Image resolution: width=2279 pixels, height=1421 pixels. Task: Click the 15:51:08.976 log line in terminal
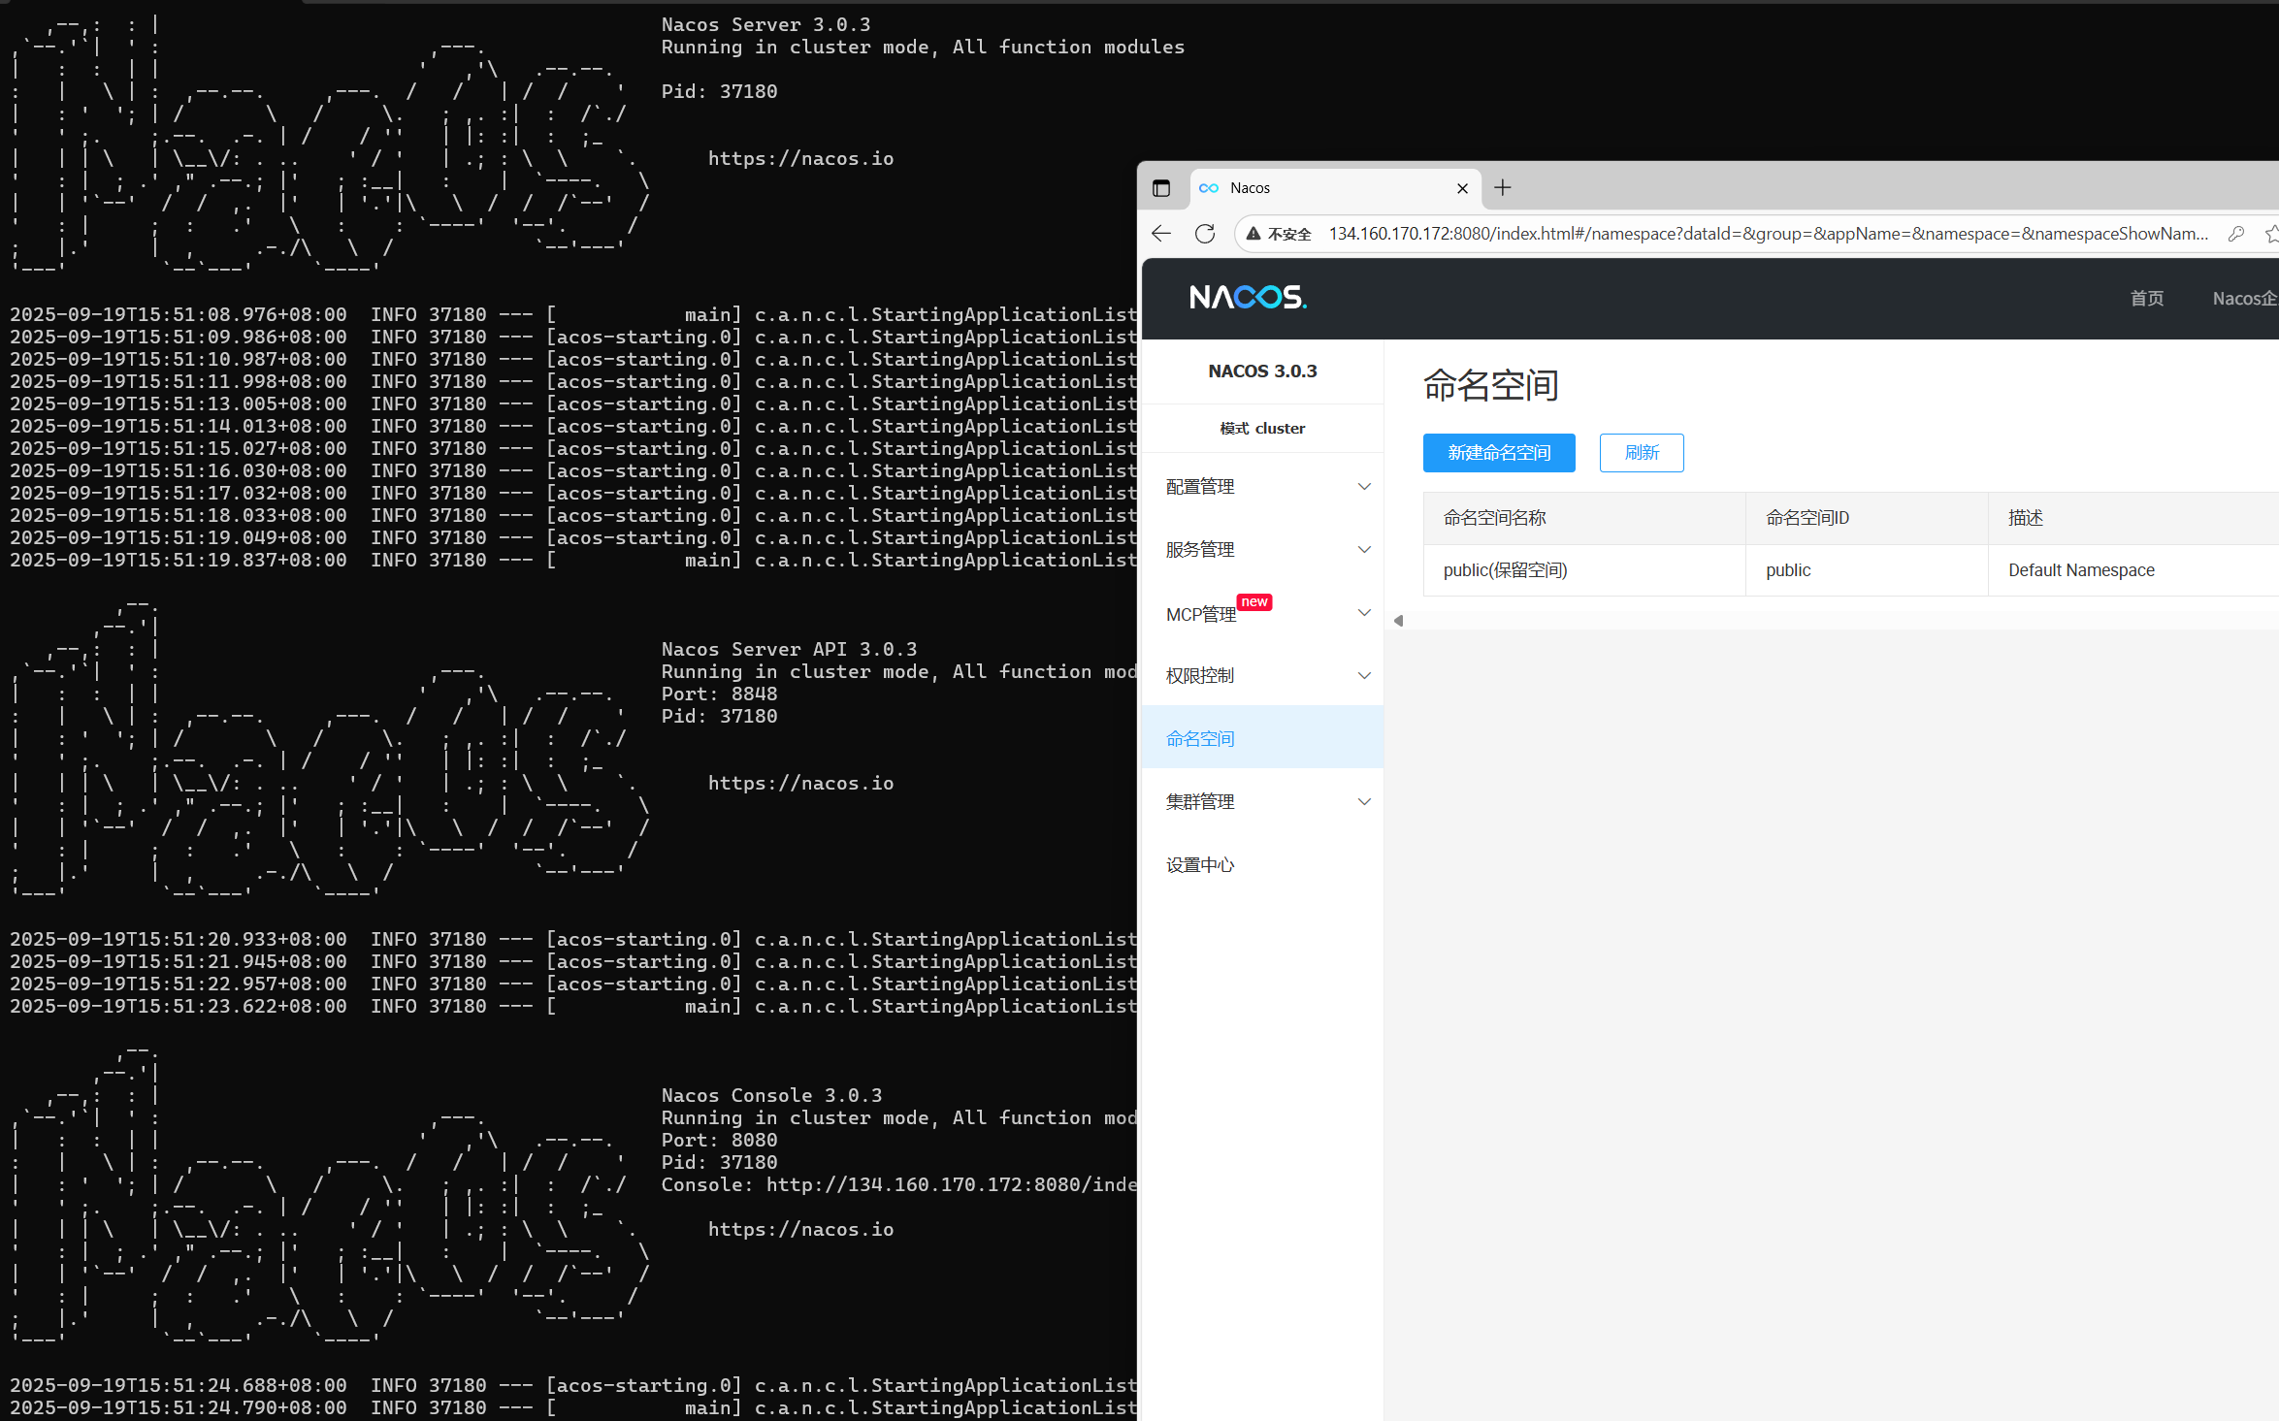tap(572, 314)
